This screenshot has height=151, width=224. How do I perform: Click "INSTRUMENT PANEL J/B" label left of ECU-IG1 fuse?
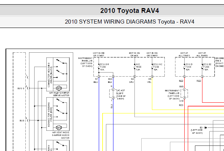click(85, 62)
